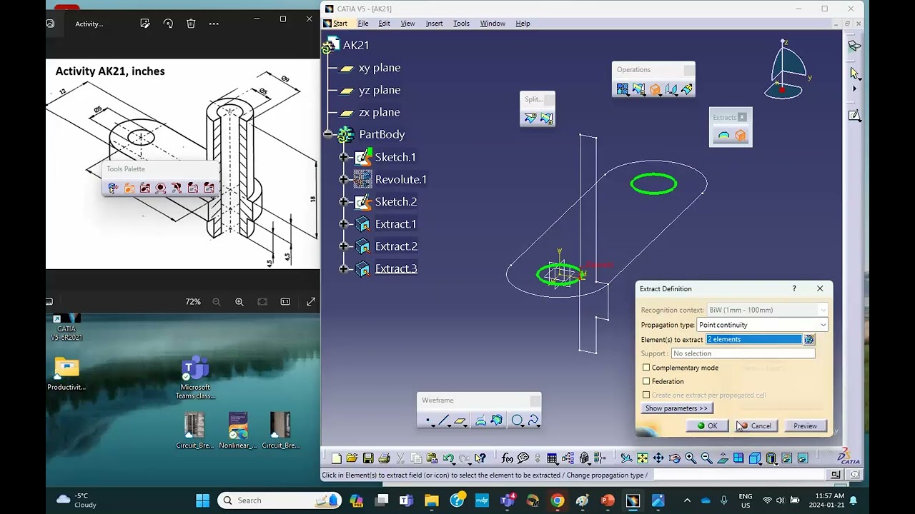Click the multi-selection icon beside Element(s) to extract
The height and width of the screenshot is (514, 915).
coord(809,340)
